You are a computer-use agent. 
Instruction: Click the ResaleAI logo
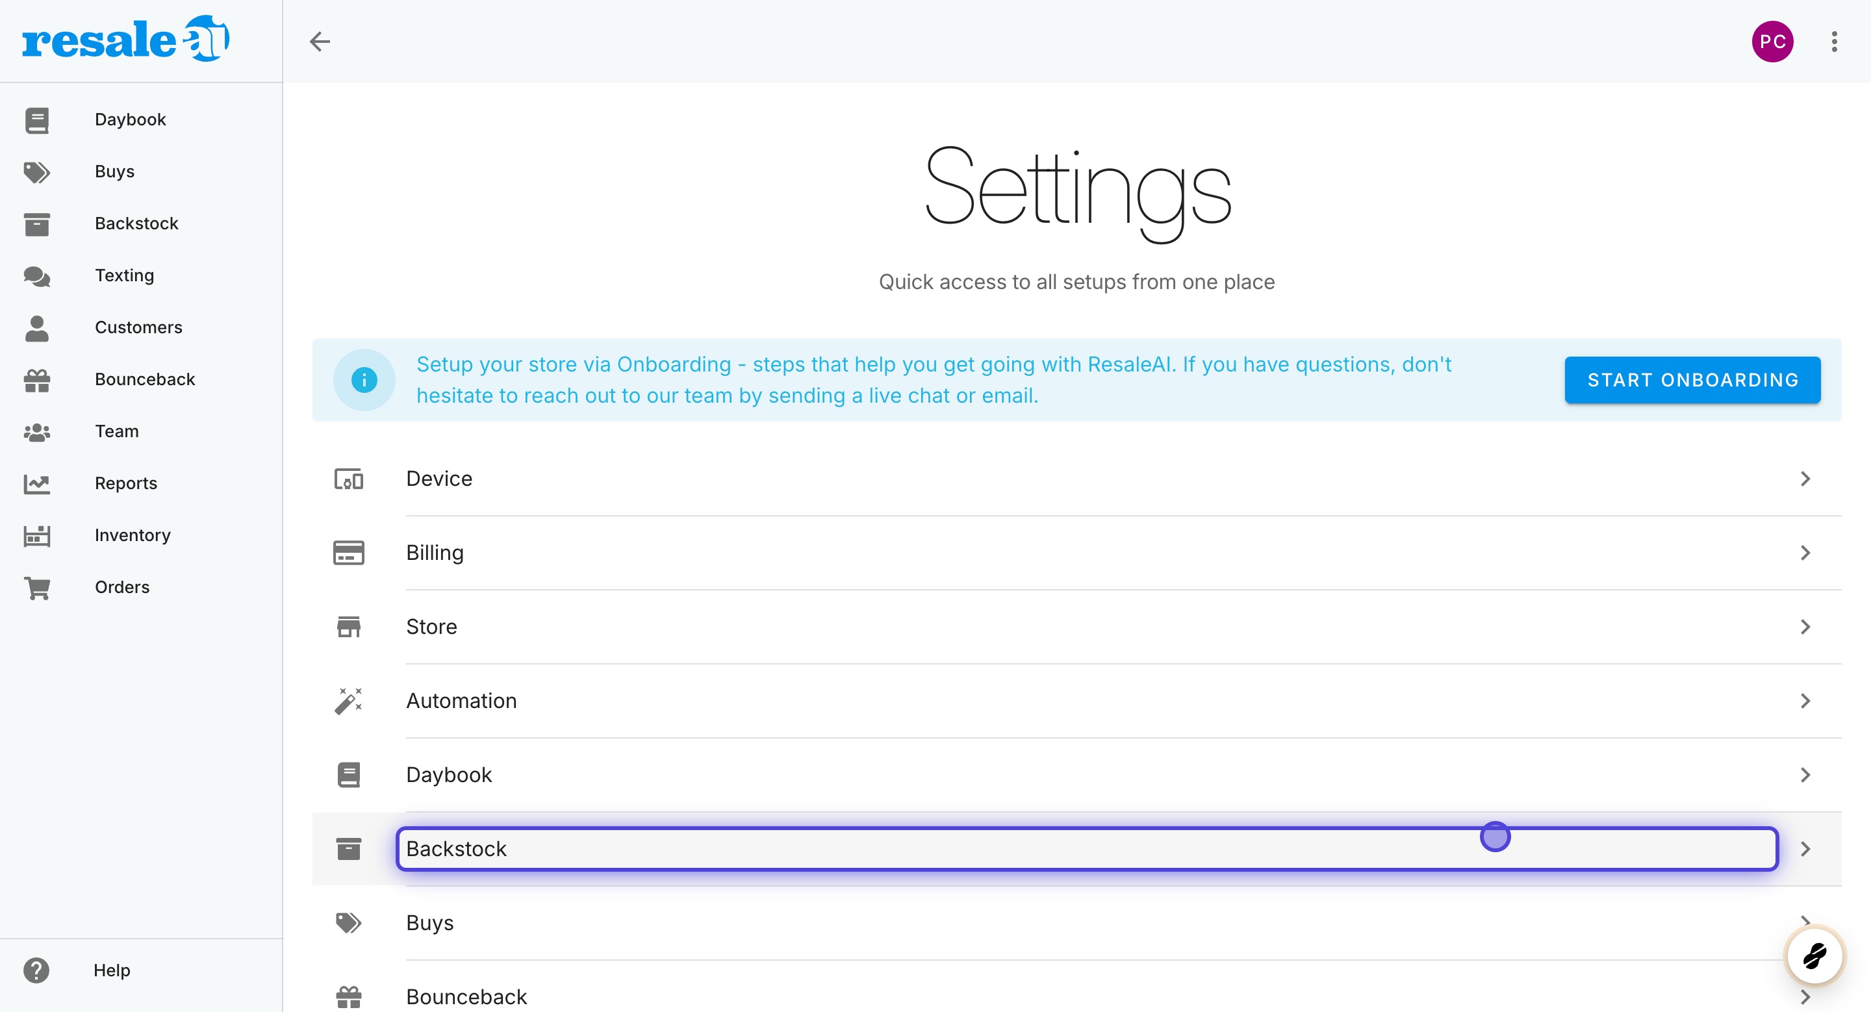pos(125,38)
